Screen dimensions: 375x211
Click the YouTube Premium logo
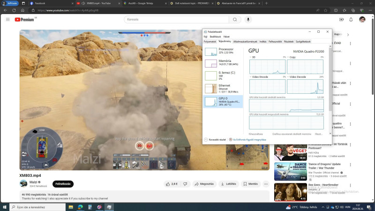24,20
